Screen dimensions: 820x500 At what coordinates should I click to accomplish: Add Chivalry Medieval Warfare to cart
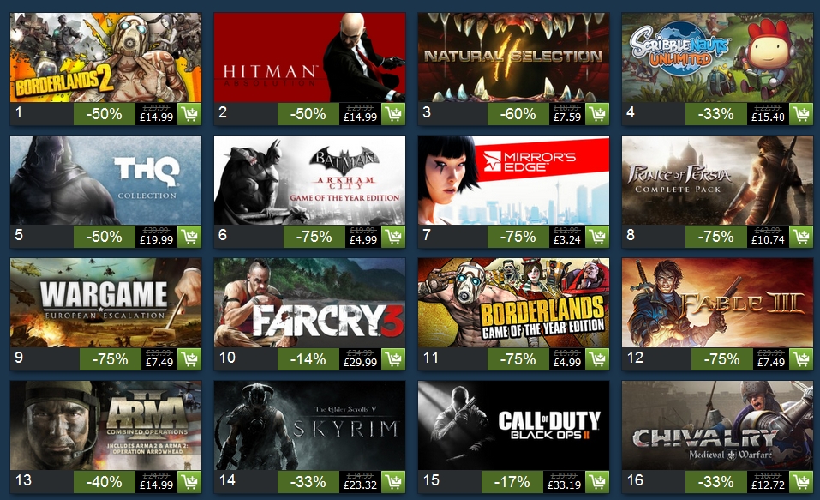[x=801, y=482]
